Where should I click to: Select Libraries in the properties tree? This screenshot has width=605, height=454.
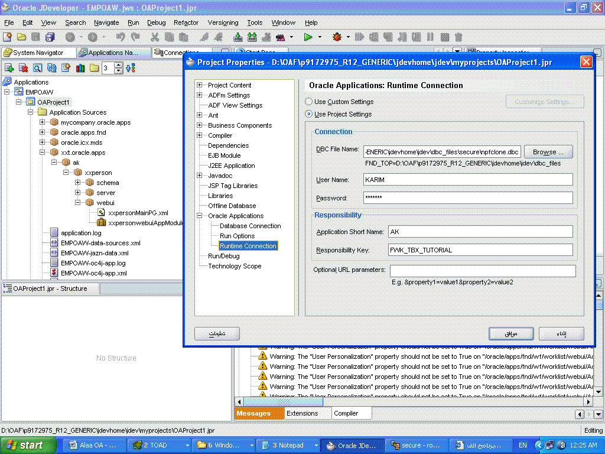[220, 196]
